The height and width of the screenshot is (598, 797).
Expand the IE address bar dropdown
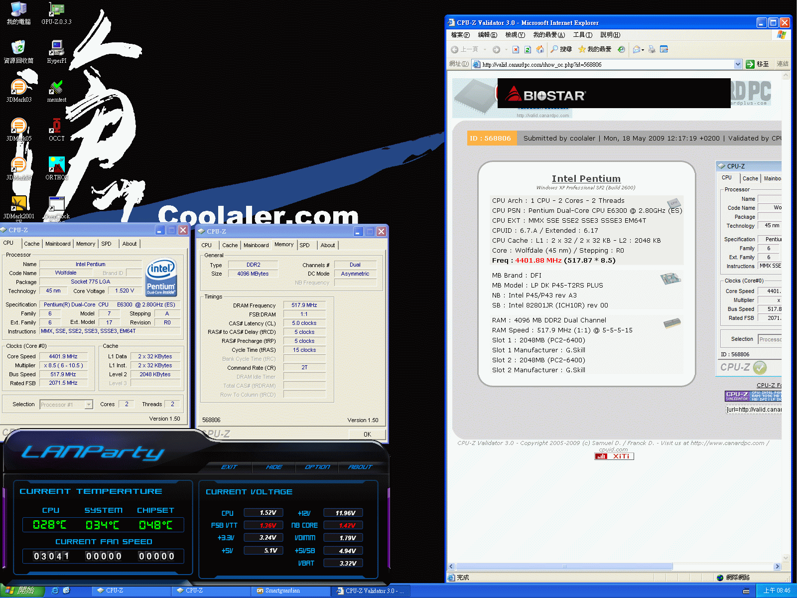point(738,64)
